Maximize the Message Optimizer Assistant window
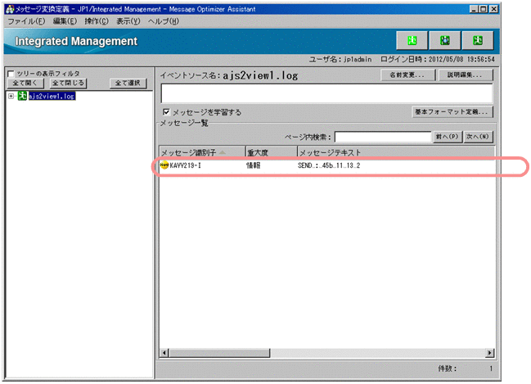This screenshot has width=531, height=384. pos(483,9)
